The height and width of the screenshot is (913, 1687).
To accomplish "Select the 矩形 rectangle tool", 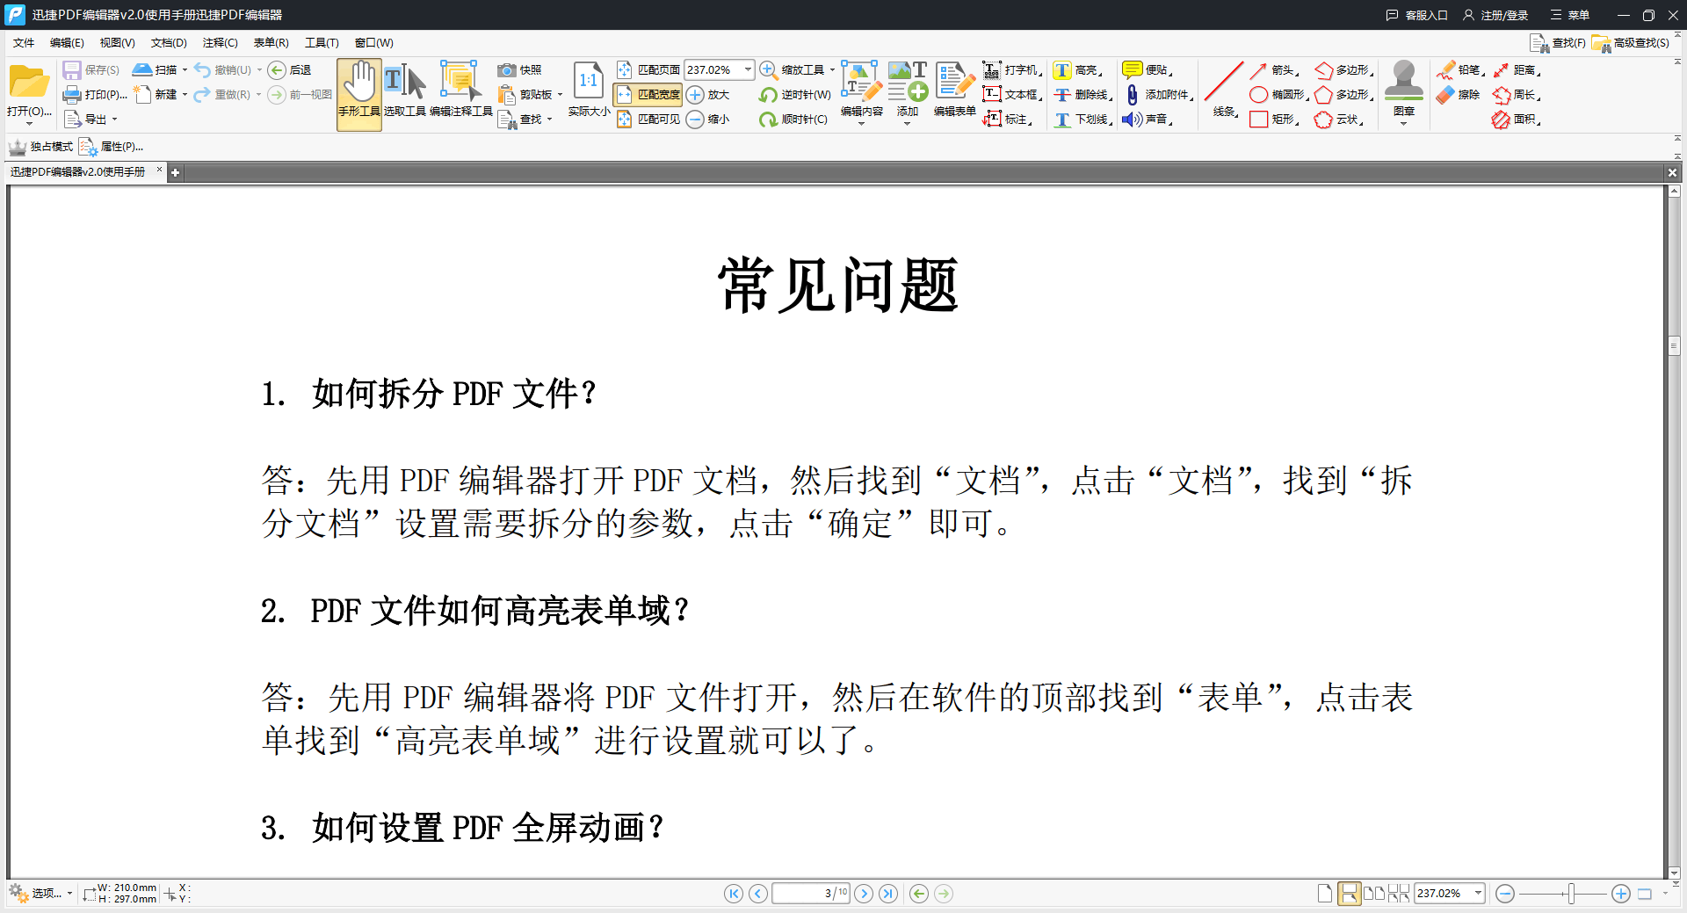I will pyautogui.click(x=1274, y=119).
